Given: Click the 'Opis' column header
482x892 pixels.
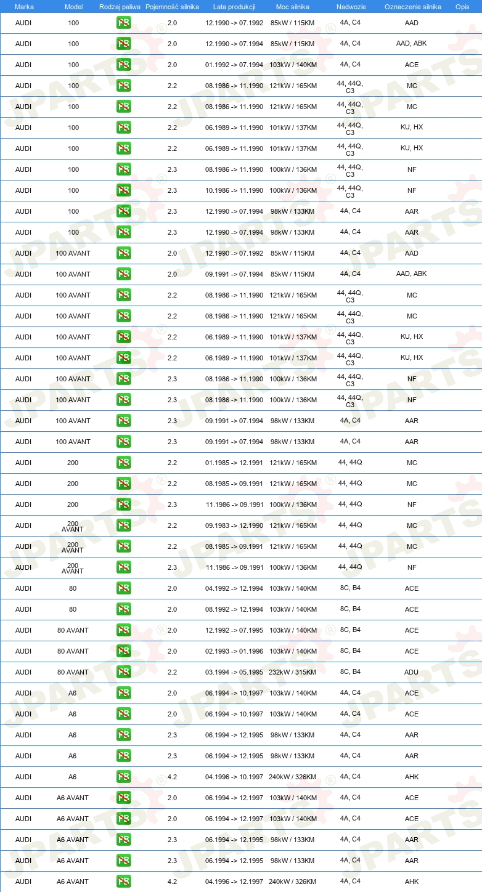Looking at the screenshot, I should (x=462, y=7).
